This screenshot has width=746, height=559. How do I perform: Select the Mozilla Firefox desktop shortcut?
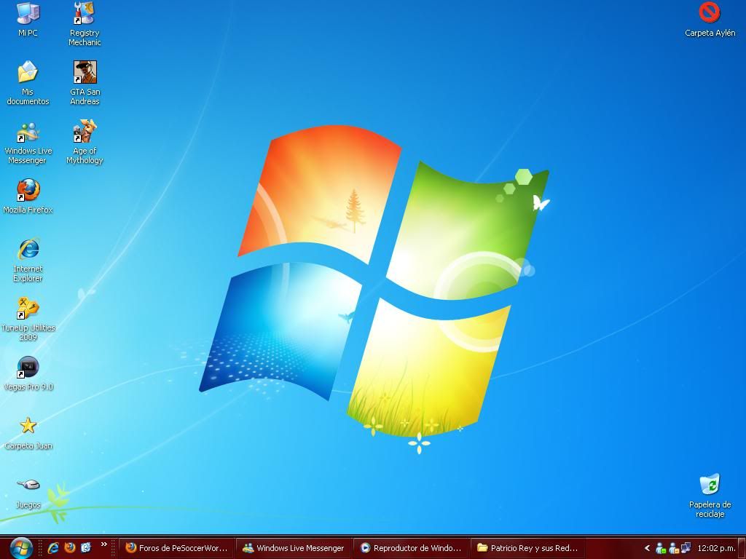(28, 196)
